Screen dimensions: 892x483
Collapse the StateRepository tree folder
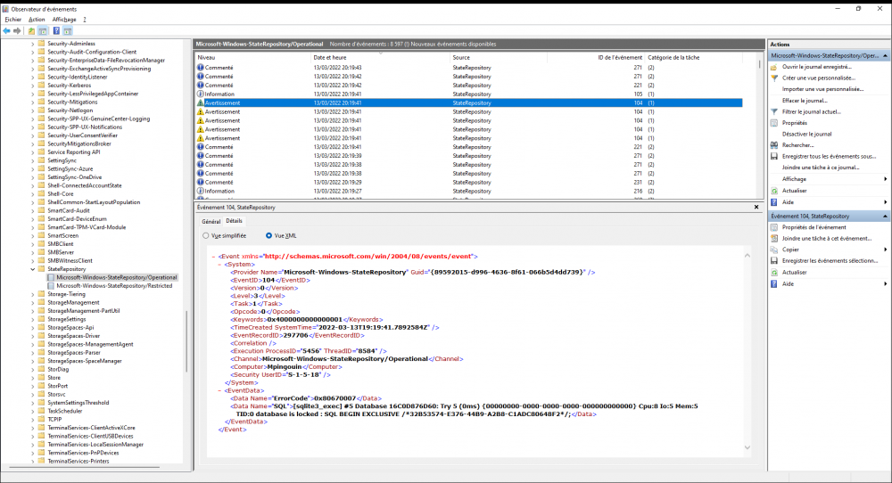click(32, 268)
